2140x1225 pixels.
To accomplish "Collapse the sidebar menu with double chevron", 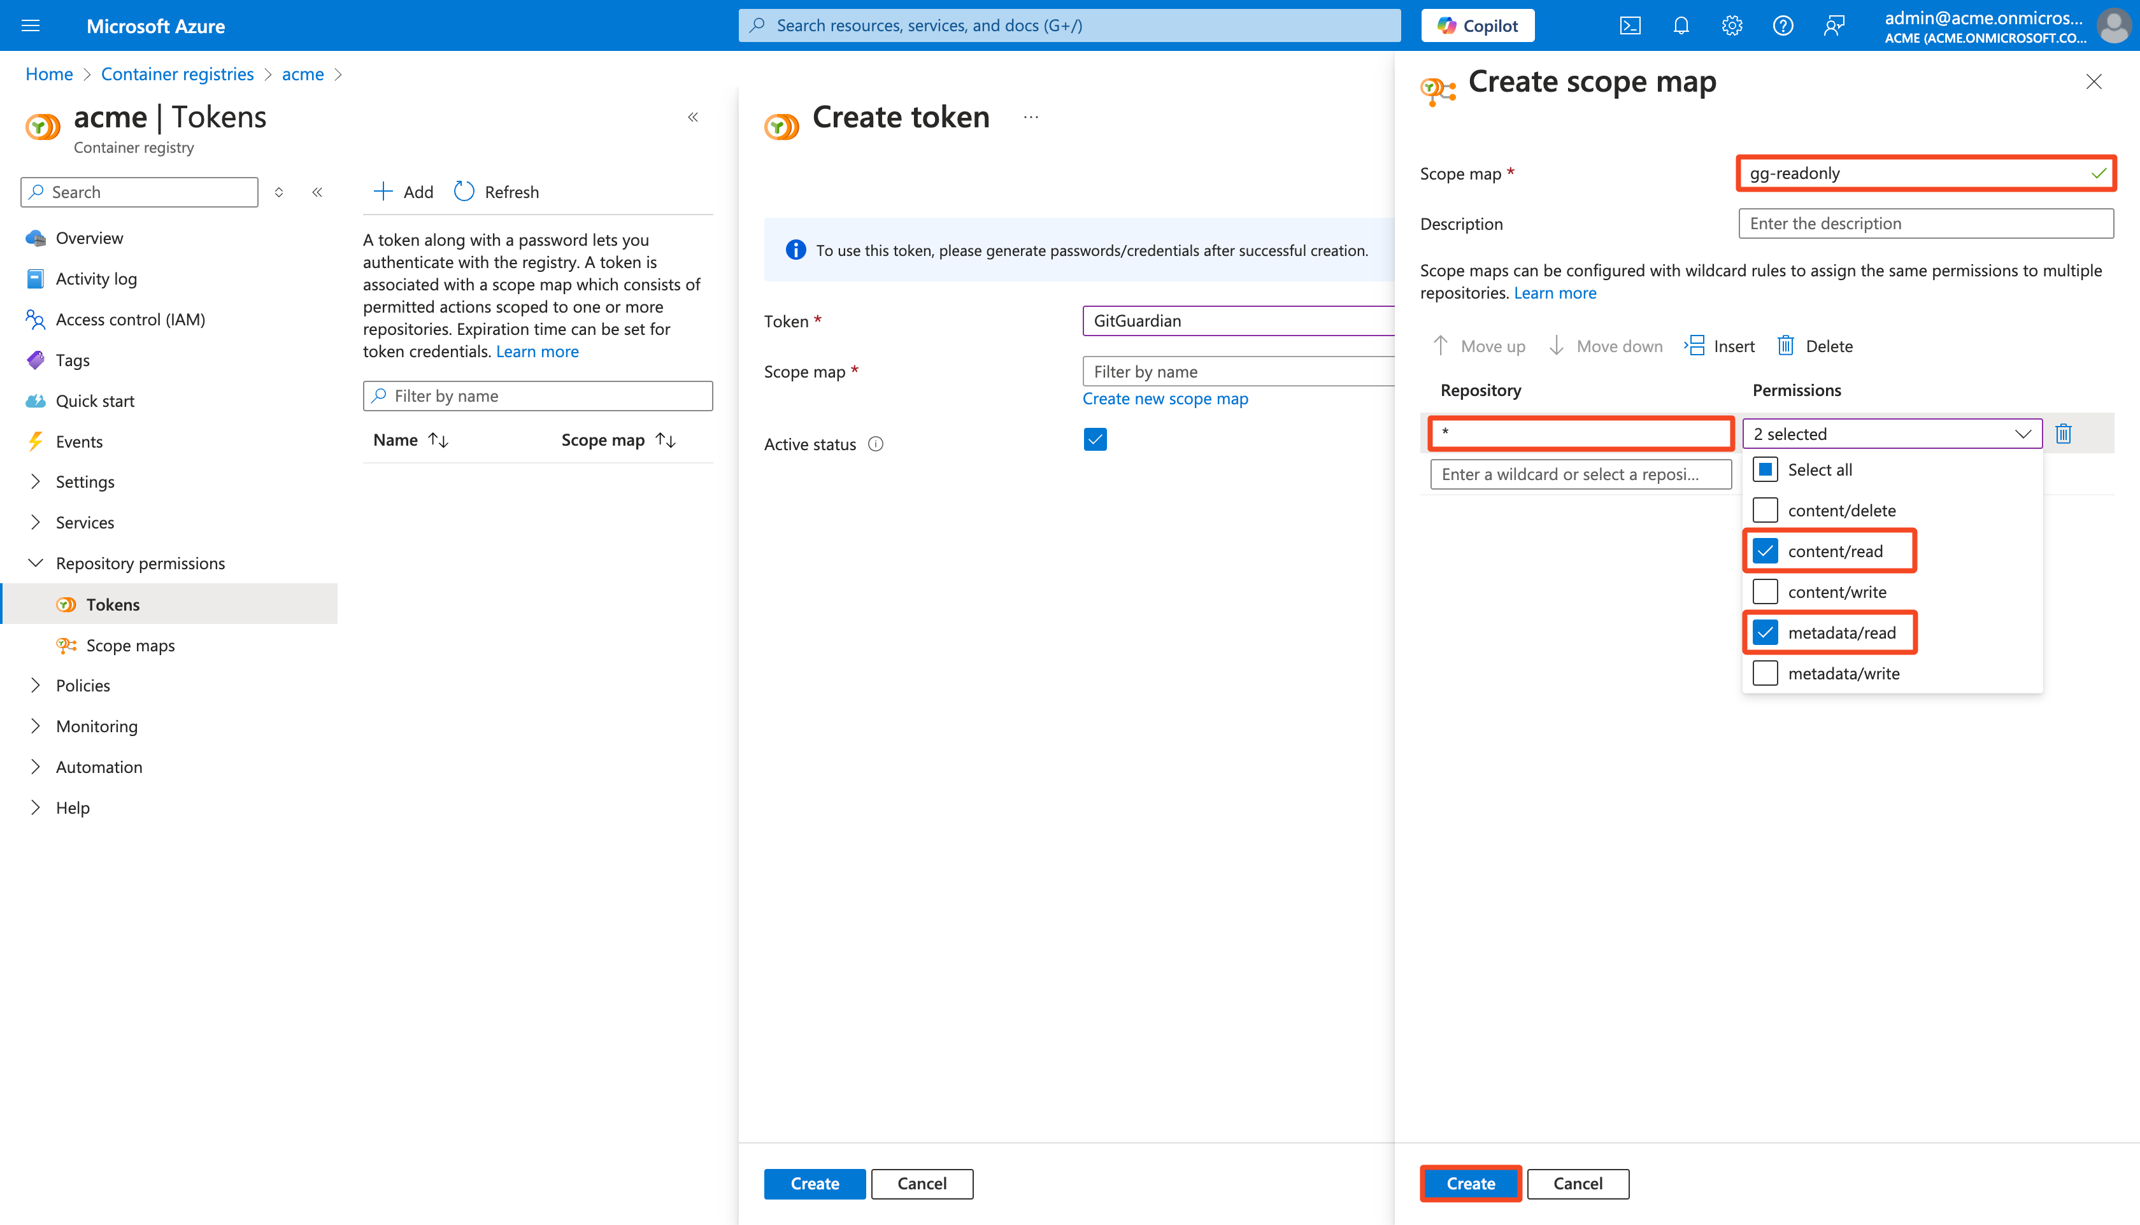I will pos(317,192).
